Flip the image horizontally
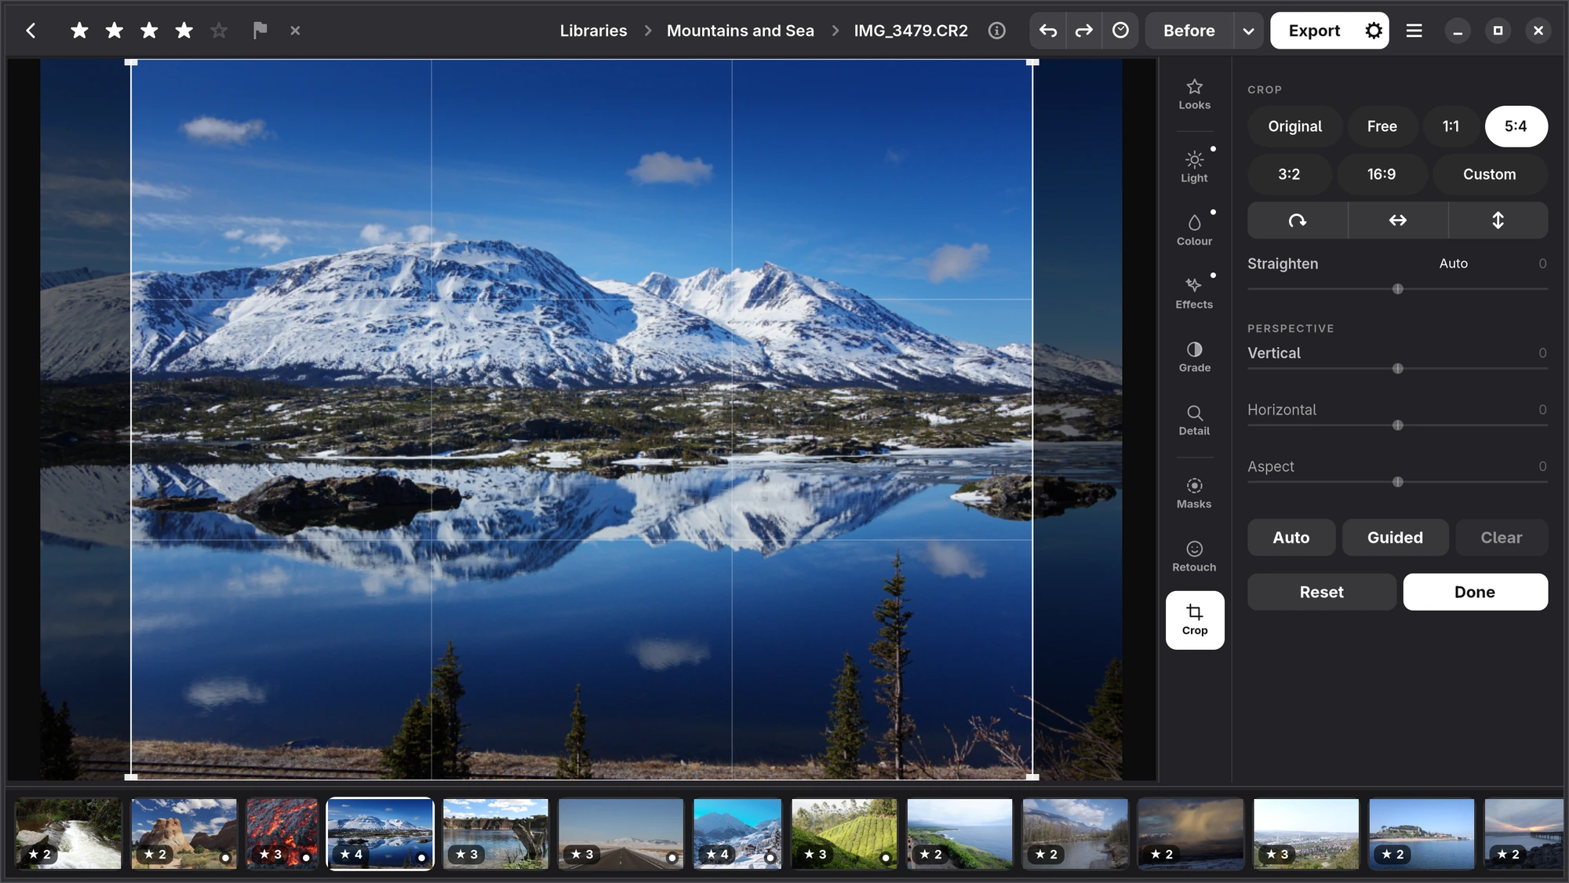Image resolution: width=1569 pixels, height=883 pixels. tap(1398, 221)
